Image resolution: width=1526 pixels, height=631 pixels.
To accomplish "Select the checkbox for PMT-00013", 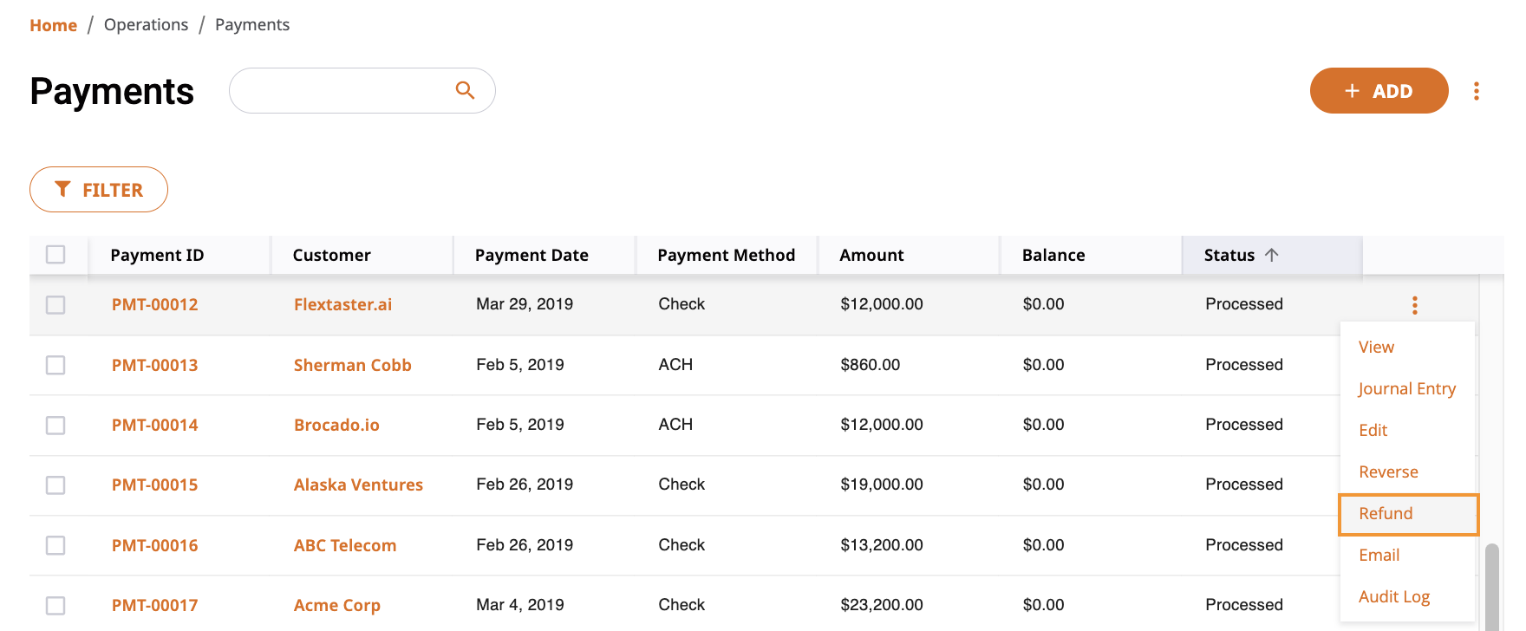I will point(55,365).
